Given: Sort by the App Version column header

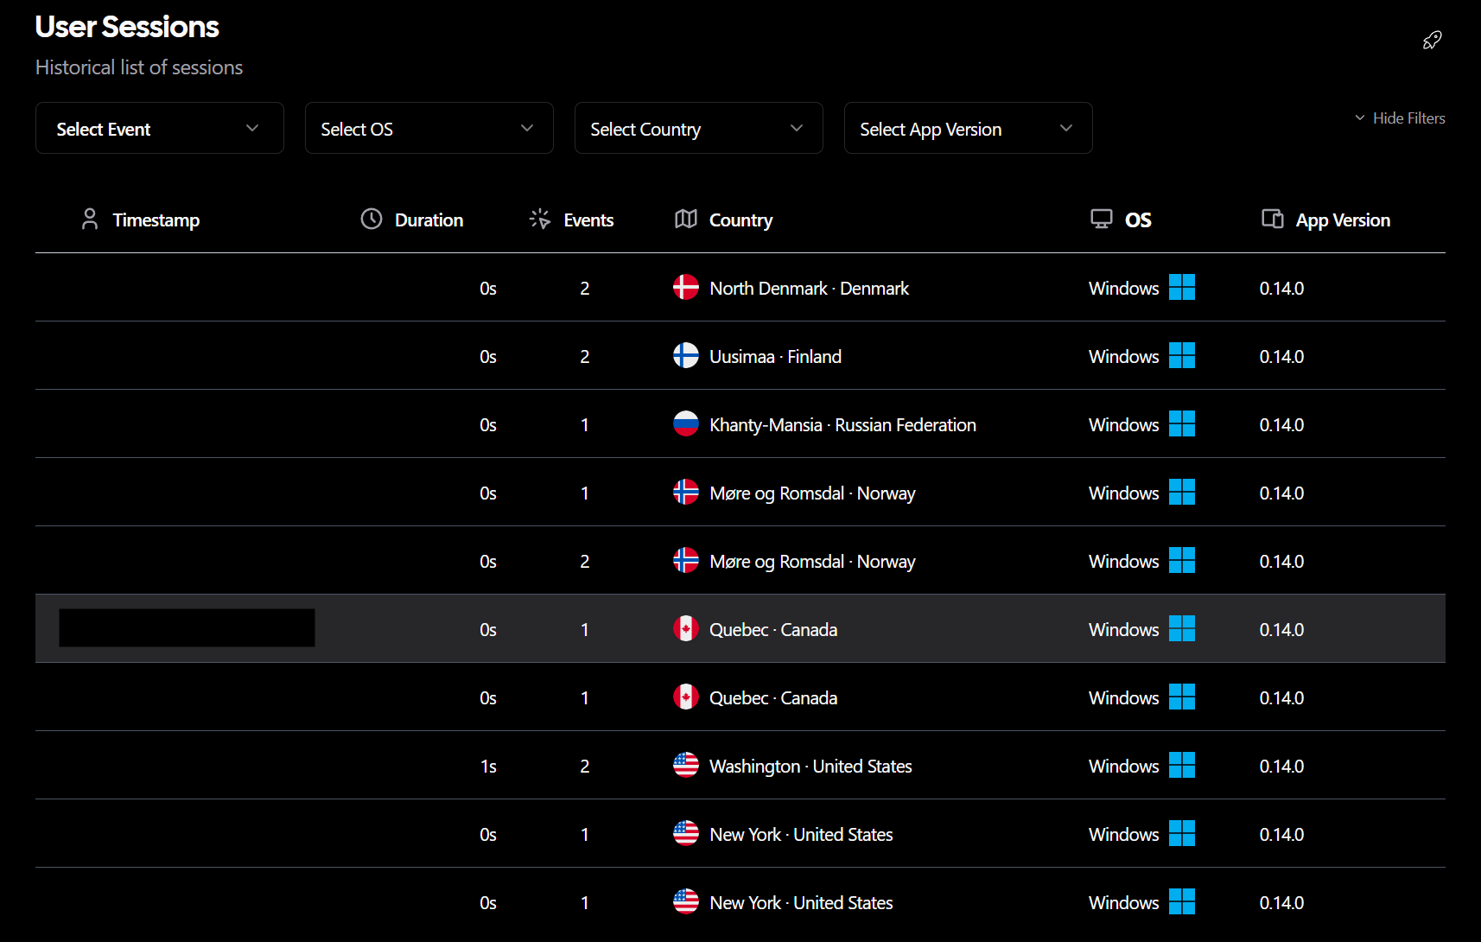Looking at the screenshot, I should 1342,220.
